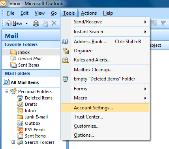Select the Drafts folder
This screenshot has height=149, width=169.
(x=31, y=104)
